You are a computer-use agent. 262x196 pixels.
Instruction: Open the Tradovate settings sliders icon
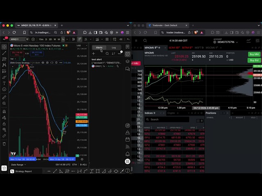pos(257,40)
